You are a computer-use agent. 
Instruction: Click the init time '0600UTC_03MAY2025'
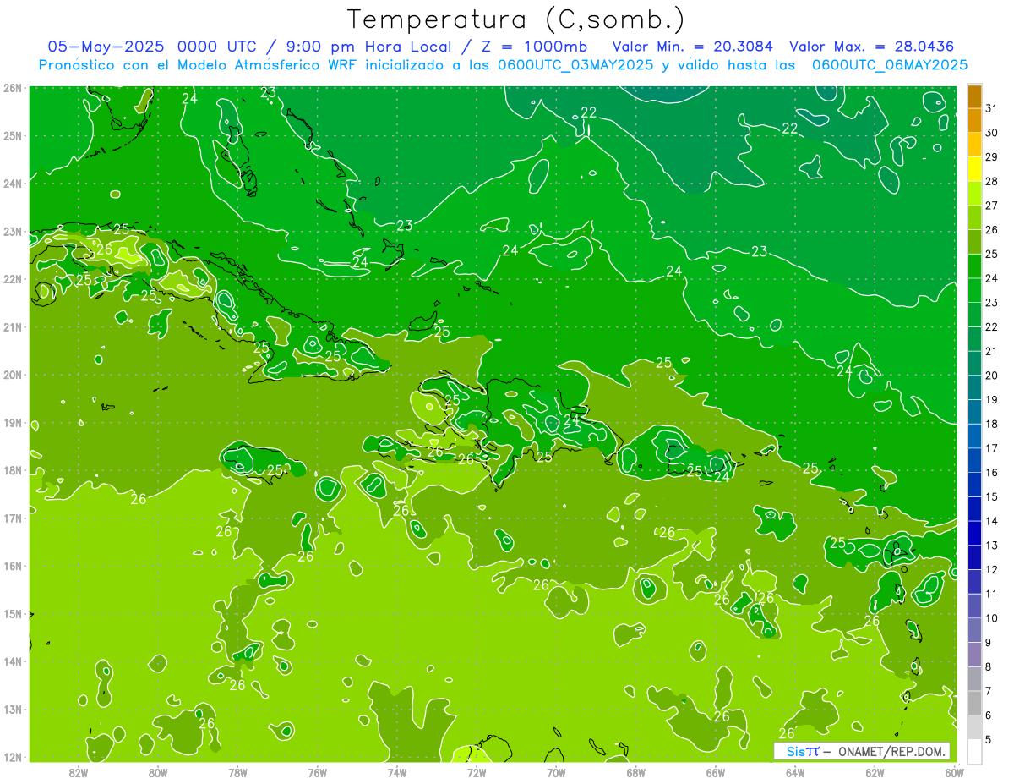pos(574,65)
